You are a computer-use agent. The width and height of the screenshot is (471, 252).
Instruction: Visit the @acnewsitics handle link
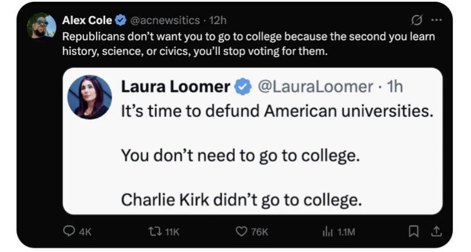[165, 21]
